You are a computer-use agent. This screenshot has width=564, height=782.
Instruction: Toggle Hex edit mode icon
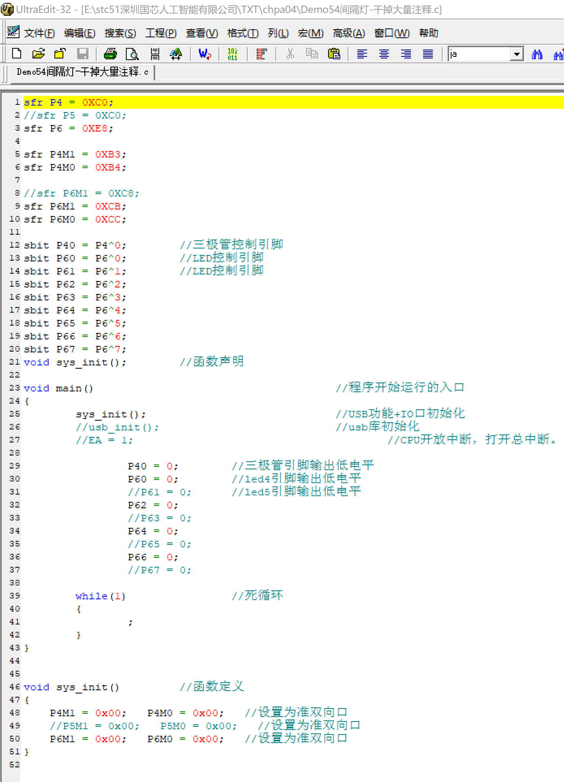(x=232, y=54)
